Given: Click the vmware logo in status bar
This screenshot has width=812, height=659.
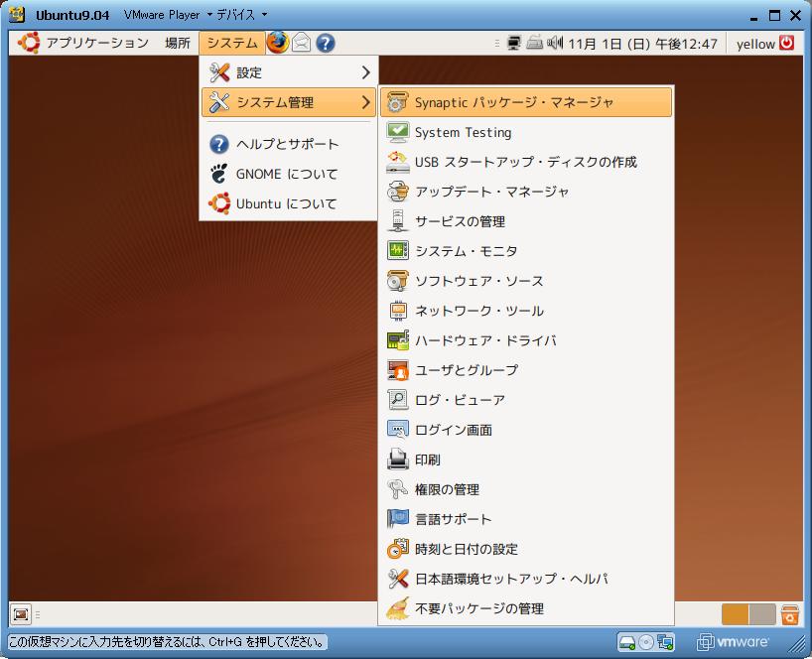Looking at the screenshot, I should click(x=733, y=642).
